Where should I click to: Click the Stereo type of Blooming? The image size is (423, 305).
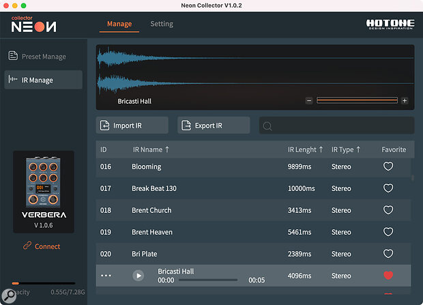341,166
